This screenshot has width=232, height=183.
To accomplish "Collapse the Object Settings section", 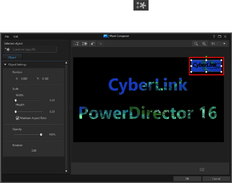I will tap(5, 65).
